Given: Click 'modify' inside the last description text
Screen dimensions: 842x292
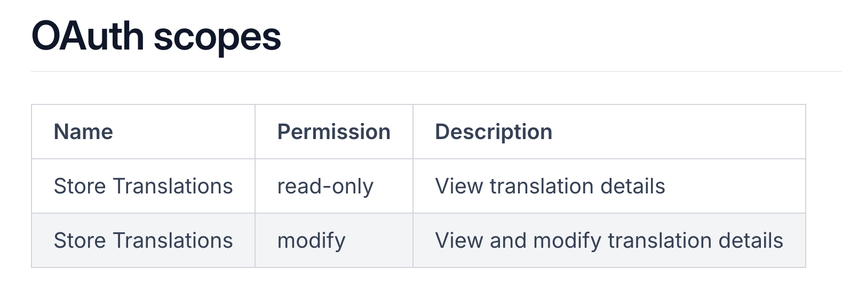Looking at the screenshot, I should (x=567, y=241).
